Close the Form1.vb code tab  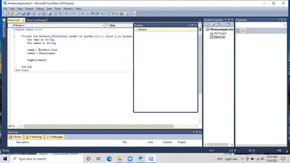click(23, 20)
